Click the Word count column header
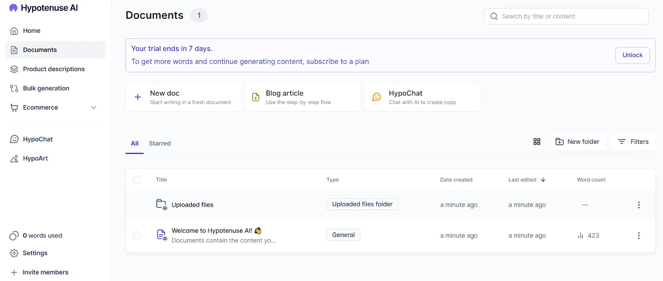663x281 pixels. (x=591, y=180)
